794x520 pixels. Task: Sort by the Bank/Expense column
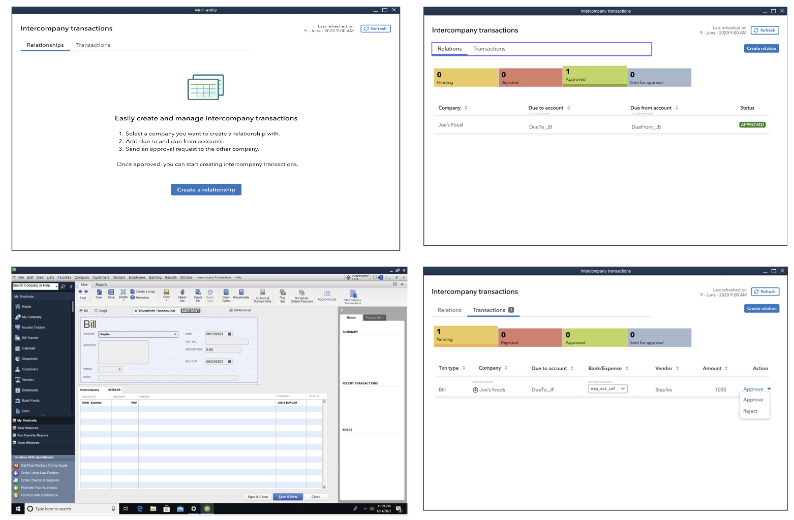pyautogui.click(x=608, y=368)
